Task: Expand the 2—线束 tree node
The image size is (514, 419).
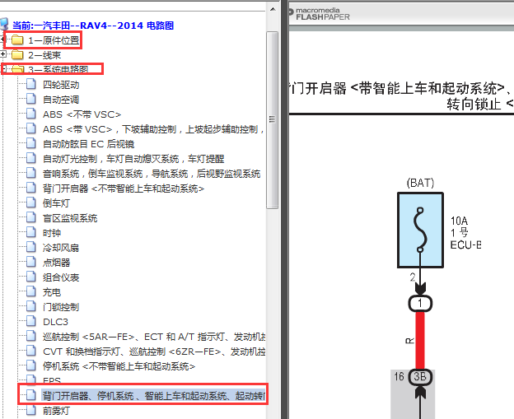Action: (x=2, y=54)
